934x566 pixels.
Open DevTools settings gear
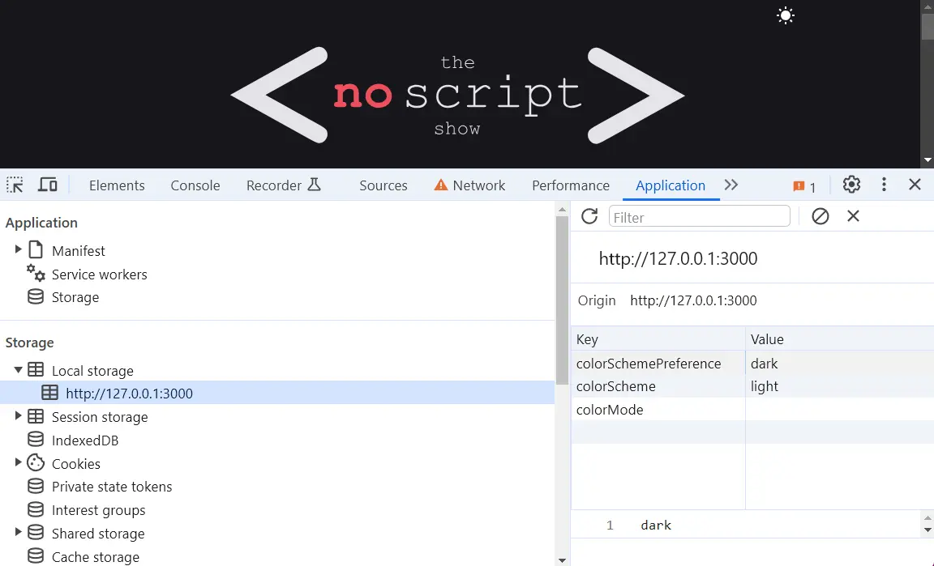pos(852,185)
